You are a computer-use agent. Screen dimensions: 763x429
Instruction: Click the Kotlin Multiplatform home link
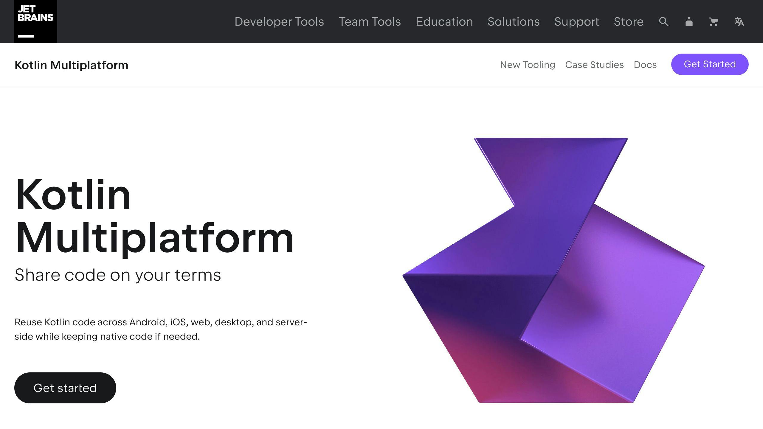(71, 65)
